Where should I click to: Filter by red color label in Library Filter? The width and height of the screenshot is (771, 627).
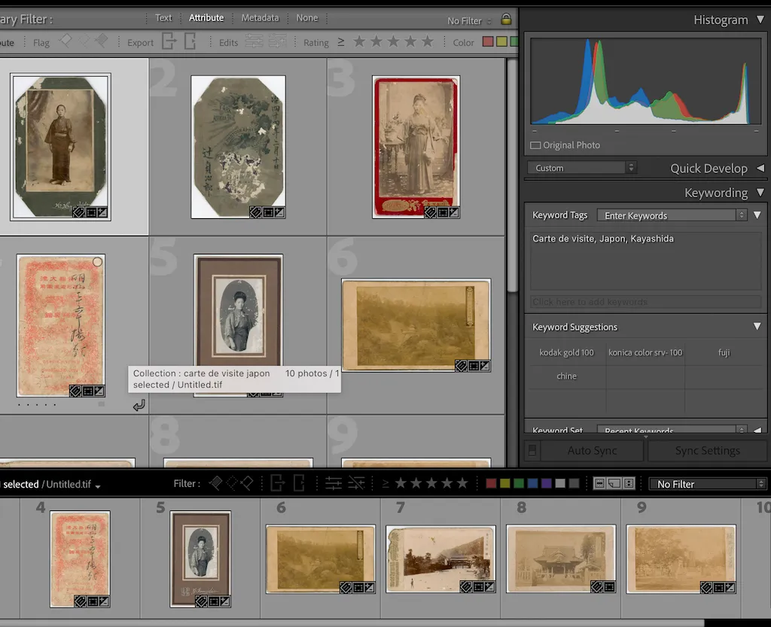tap(488, 41)
